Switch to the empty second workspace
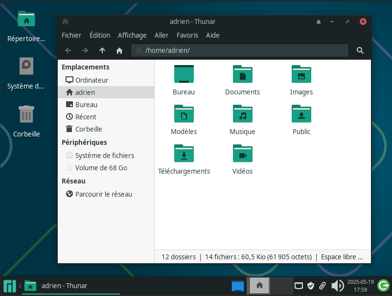The width and height of the screenshot is (392, 296). click(x=281, y=285)
